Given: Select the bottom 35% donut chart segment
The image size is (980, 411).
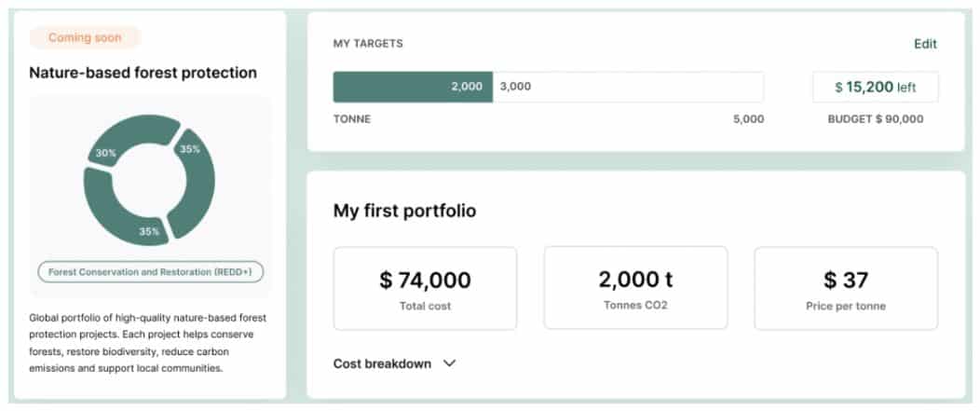Looking at the screenshot, I should point(125,212).
